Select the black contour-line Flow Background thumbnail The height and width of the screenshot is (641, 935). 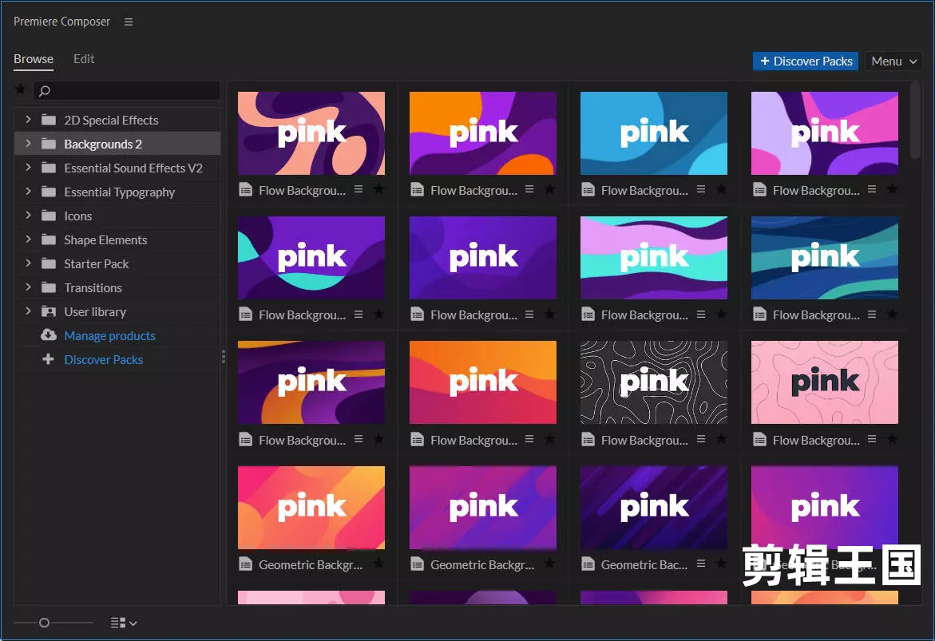pos(654,382)
